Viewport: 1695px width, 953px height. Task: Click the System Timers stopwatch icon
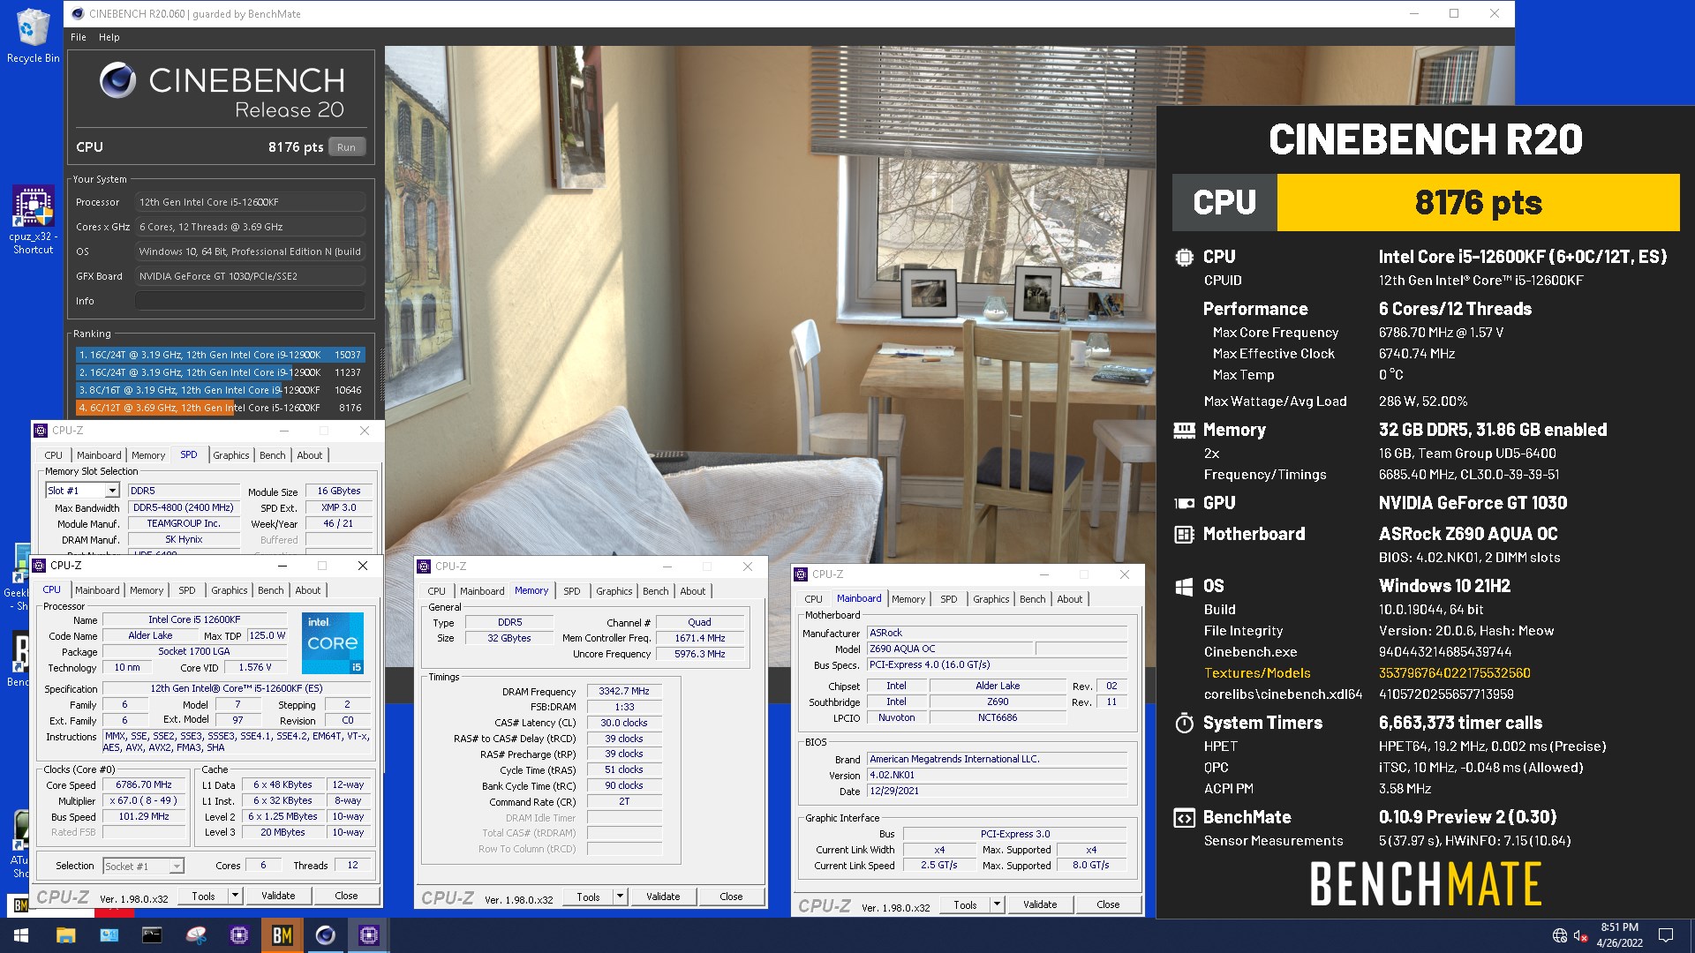1184,723
